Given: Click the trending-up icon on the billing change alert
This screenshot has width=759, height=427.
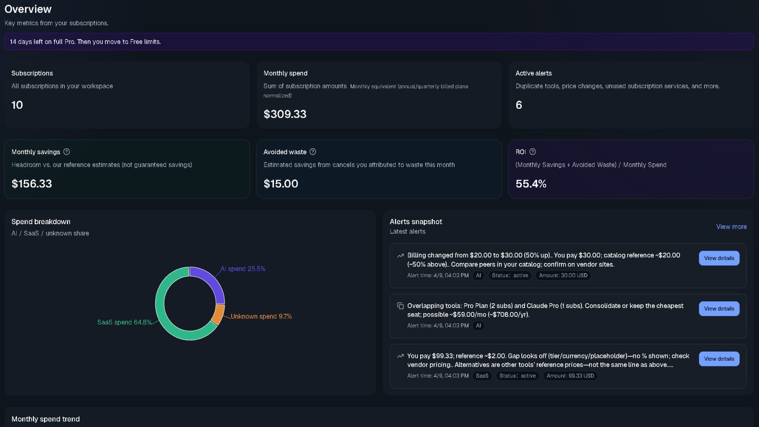Looking at the screenshot, I should tap(400, 255).
